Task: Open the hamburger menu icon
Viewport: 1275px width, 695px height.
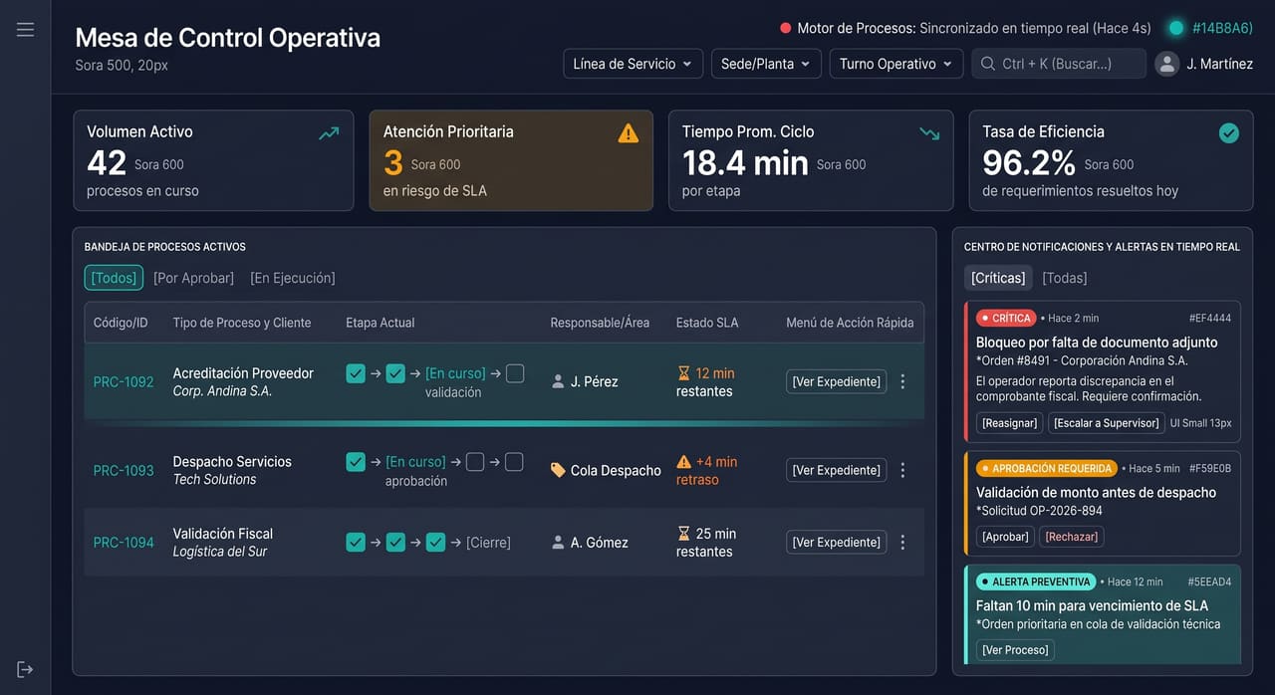Action: [25, 30]
